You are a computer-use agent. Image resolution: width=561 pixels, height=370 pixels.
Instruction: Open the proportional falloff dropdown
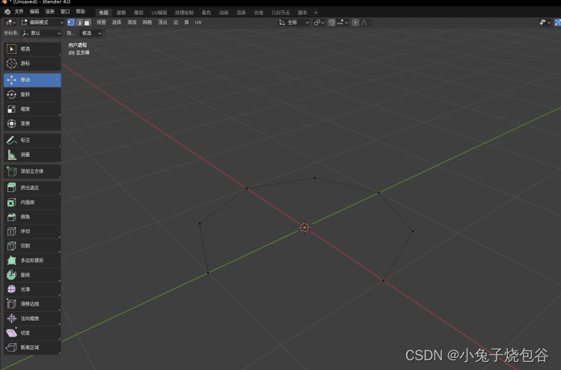(x=366, y=22)
